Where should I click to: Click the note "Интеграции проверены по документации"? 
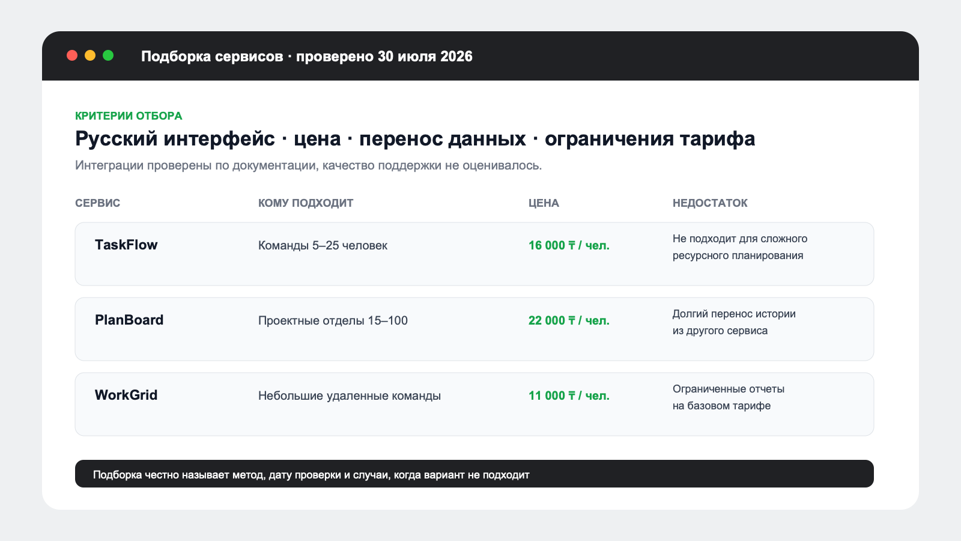[309, 165]
